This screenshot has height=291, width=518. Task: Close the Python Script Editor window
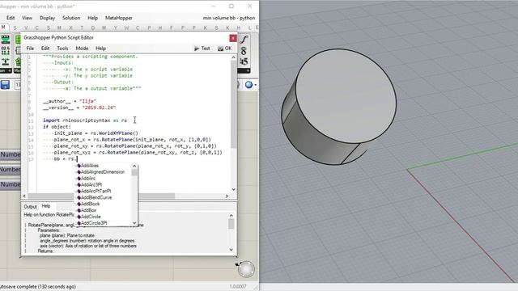point(233,38)
